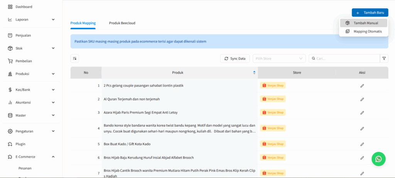Image resolution: width=395 pixels, height=178 pixels.
Task: Open the column settings icon above table
Action: click(x=74, y=58)
